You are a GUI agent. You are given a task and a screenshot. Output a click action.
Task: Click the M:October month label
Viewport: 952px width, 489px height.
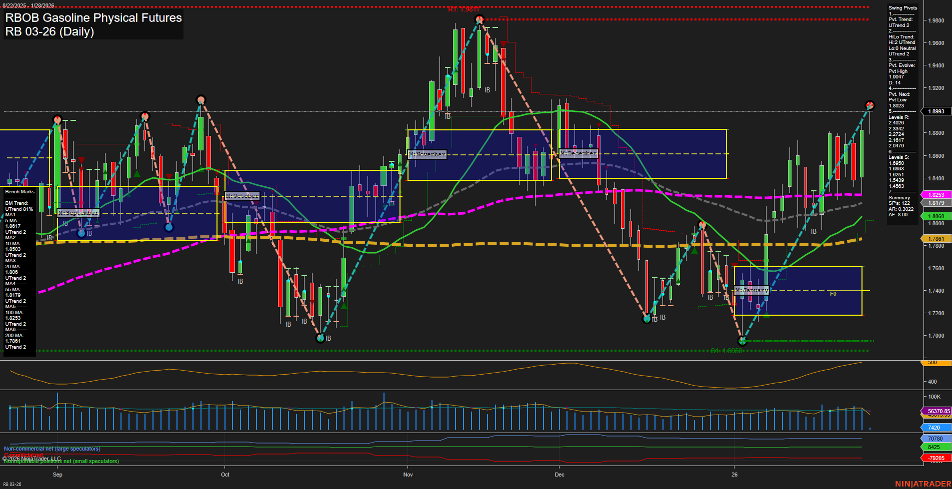[242, 196]
